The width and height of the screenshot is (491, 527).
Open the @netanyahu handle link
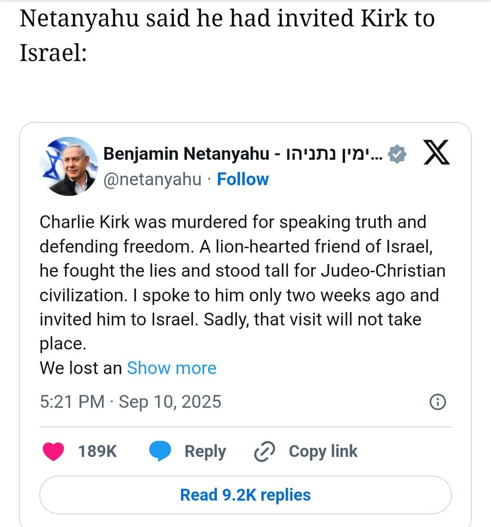(152, 179)
